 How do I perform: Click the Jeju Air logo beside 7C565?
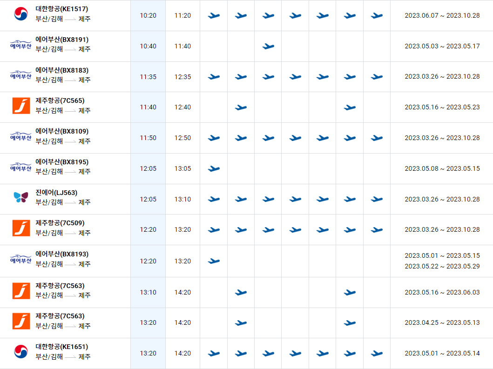coord(21,106)
